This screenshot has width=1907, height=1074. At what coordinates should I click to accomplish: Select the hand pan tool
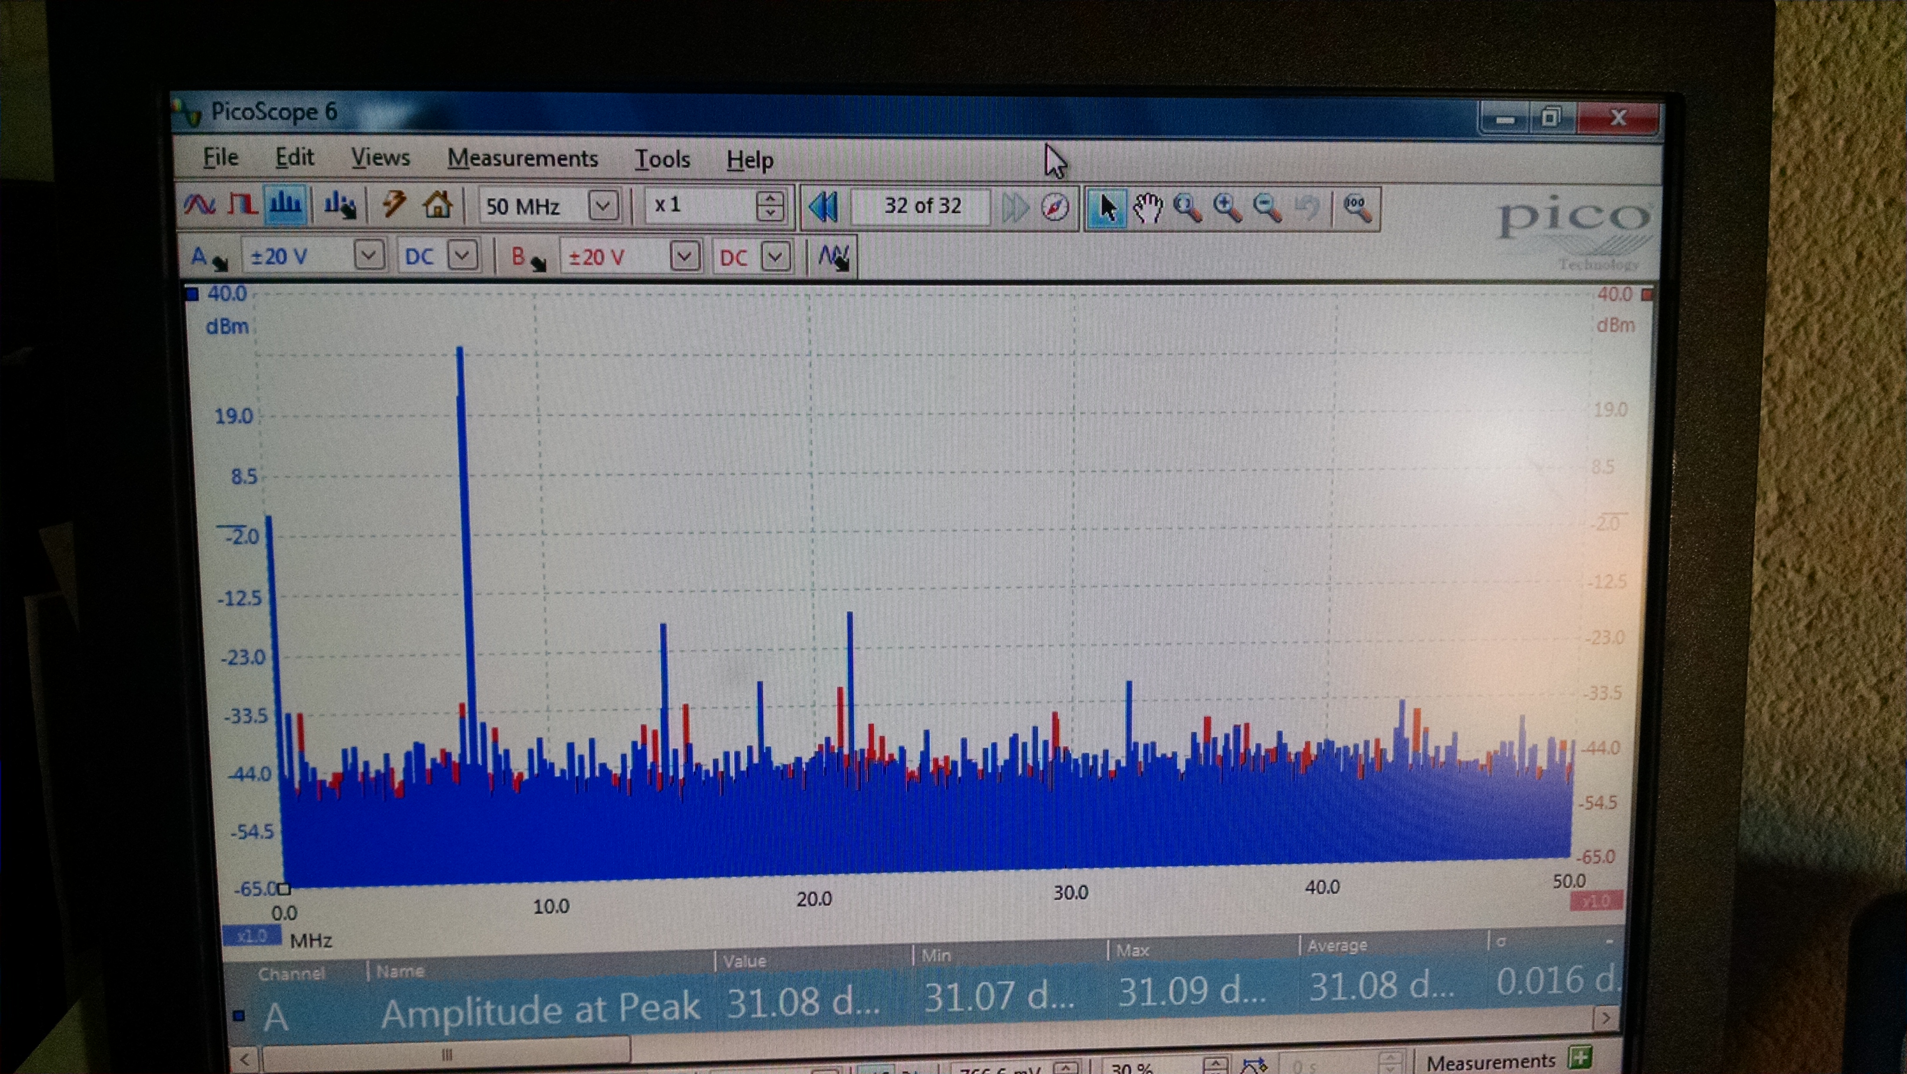coord(1147,208)
